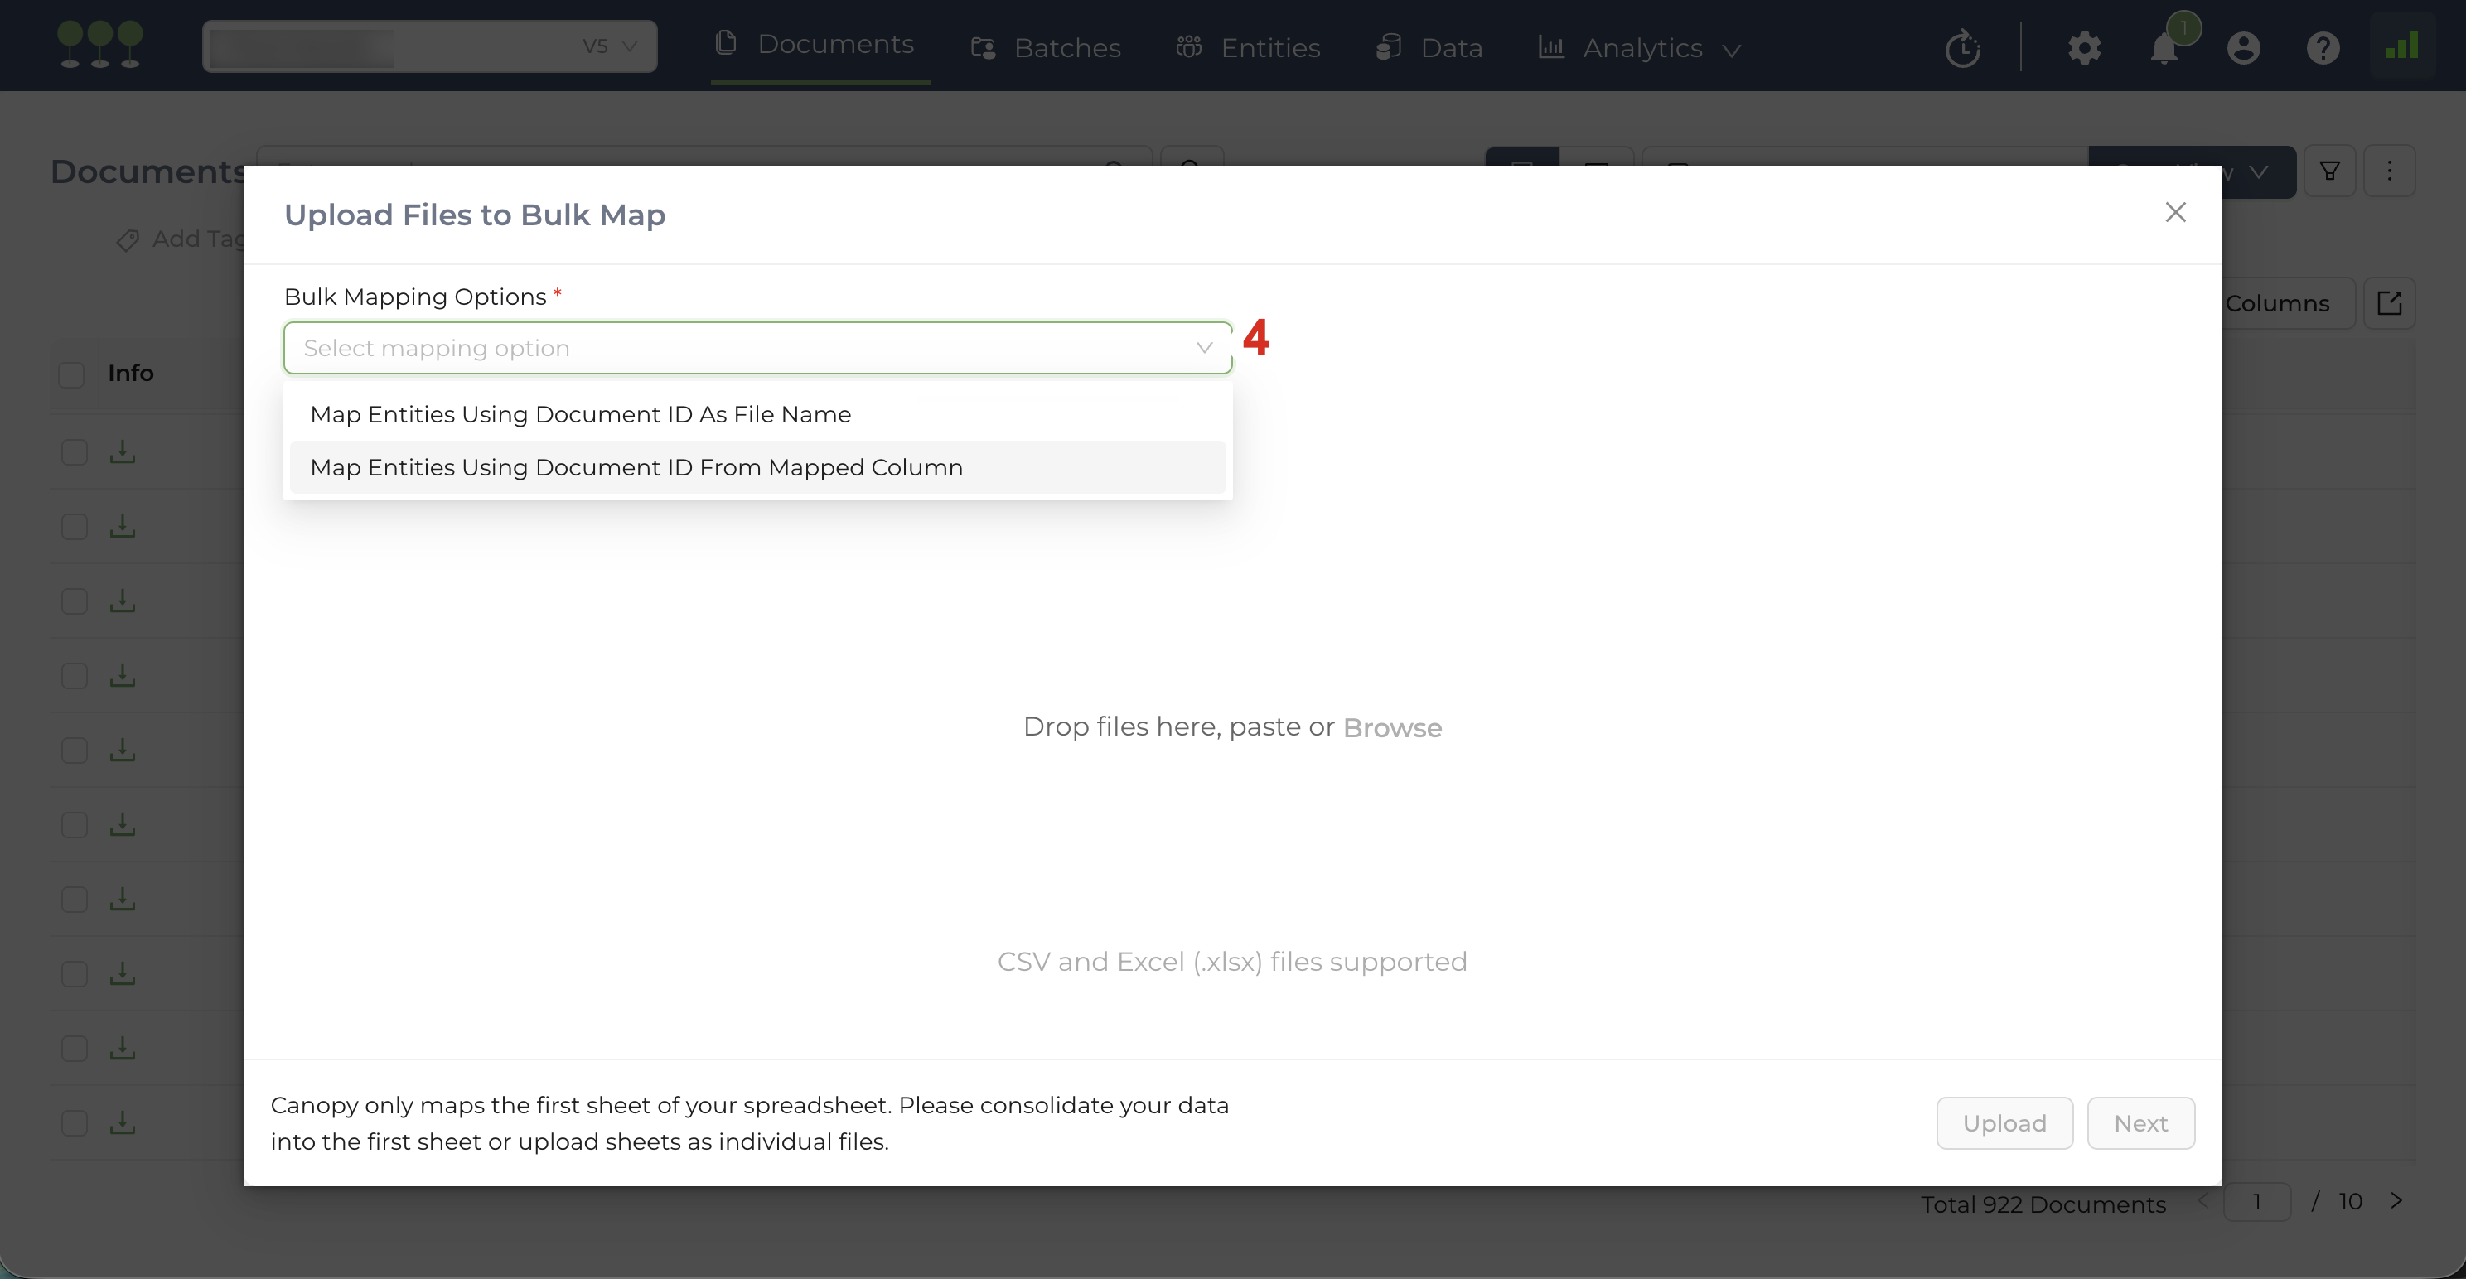
Task: Click the Browse link to pick files
Action: click(x=1392, y=727)
